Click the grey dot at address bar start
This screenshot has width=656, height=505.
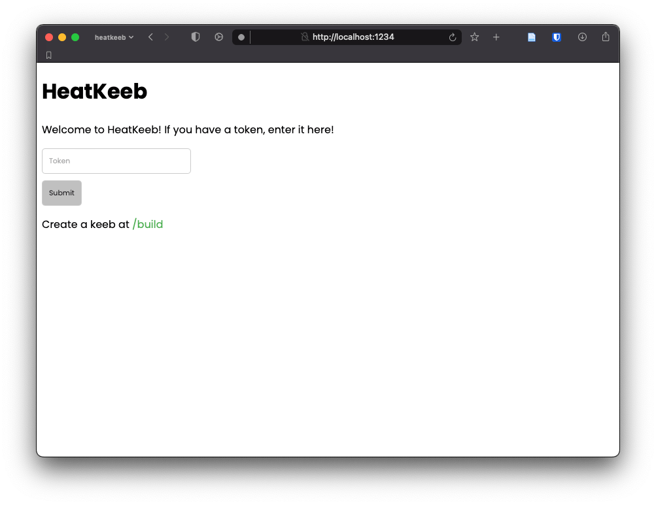pyautogui.click(x=241, y=37)
